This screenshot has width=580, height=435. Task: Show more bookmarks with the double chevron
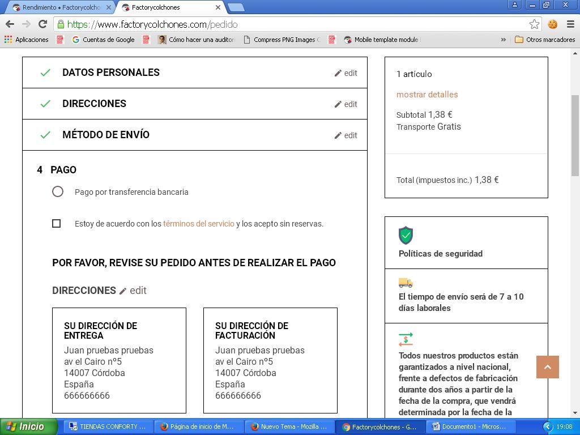tap(503, 40)
